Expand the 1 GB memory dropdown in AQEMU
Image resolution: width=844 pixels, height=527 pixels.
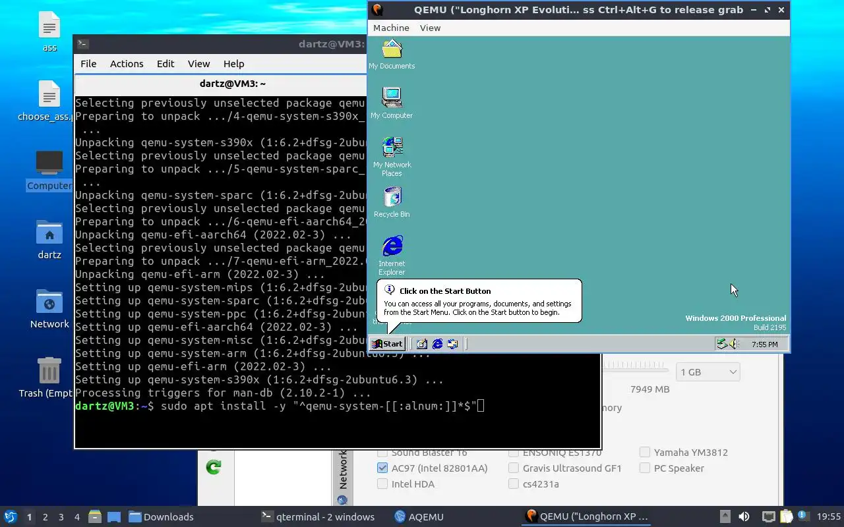click(x=708, y=372)
